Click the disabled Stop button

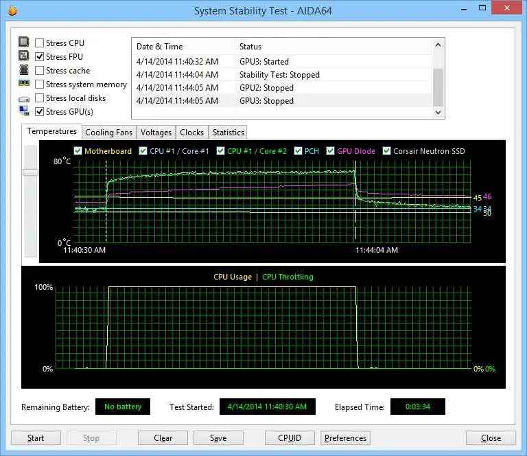pos(91,438)
